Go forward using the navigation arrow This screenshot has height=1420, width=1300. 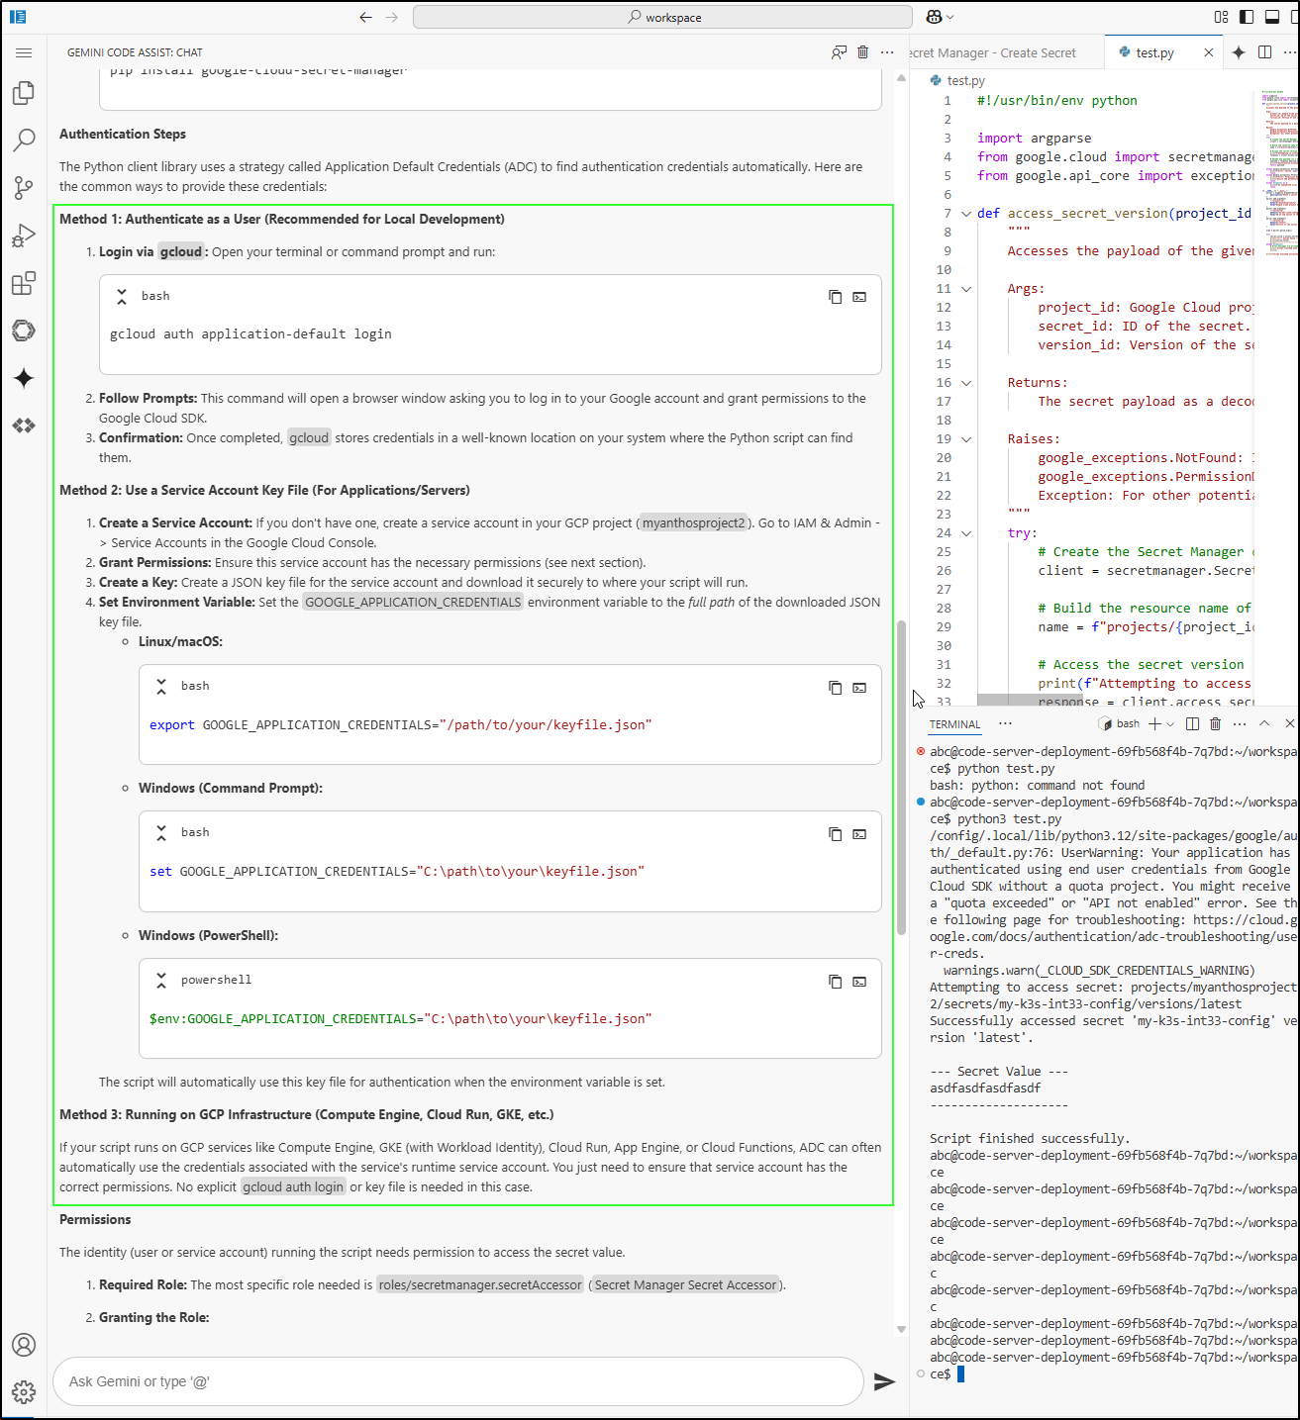[x=392, y=17]
